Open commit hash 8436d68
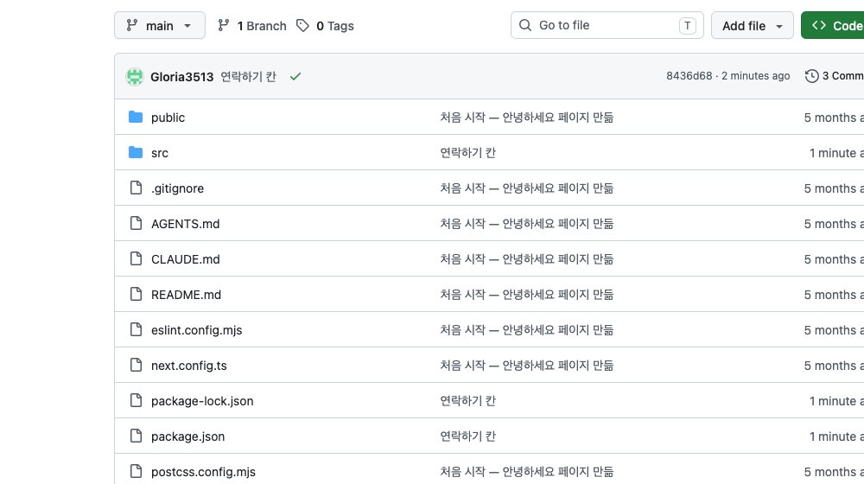Image resolution: width=864 pixels, height=484 pixels. tap(689, 76)
